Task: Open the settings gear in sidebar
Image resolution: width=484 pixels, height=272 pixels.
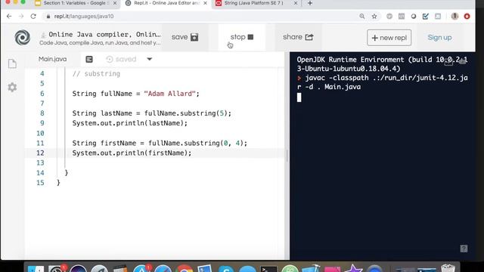Action: 12,88
